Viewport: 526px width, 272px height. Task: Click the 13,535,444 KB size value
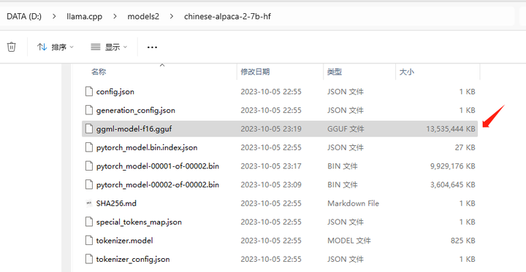(451, 129)
